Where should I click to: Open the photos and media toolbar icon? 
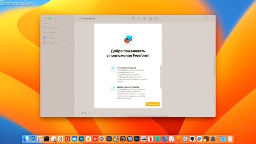(x=150, y=18)
